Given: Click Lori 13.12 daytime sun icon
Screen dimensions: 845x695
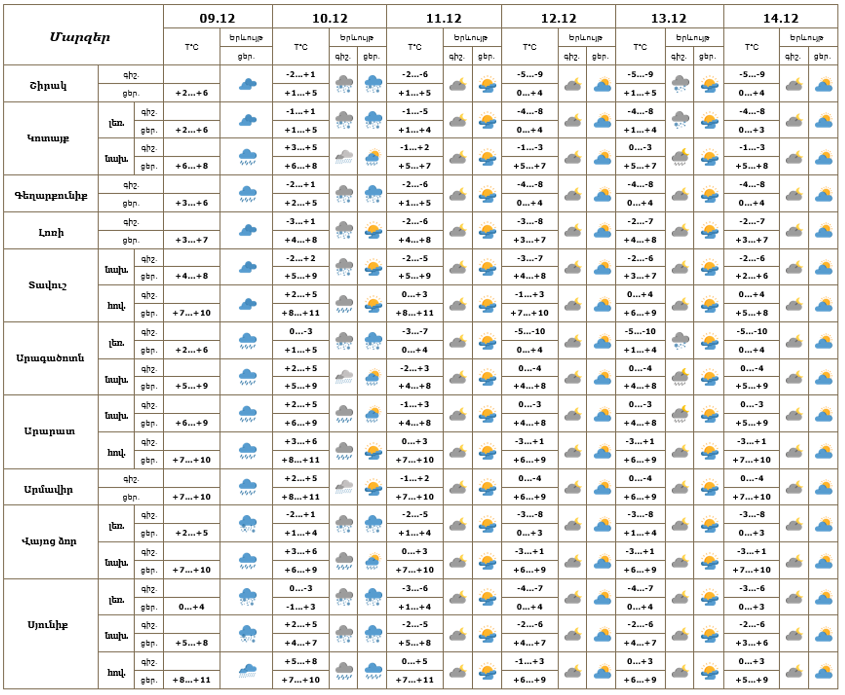Looking at the screenshot, I should [709, 231].
